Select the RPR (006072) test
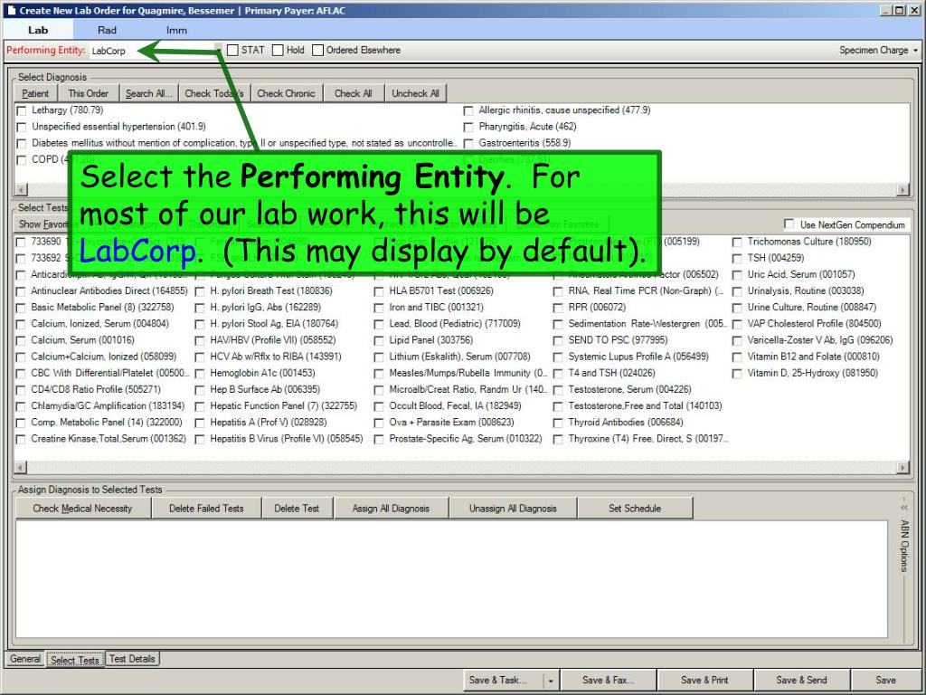 (x=557, y=308)
